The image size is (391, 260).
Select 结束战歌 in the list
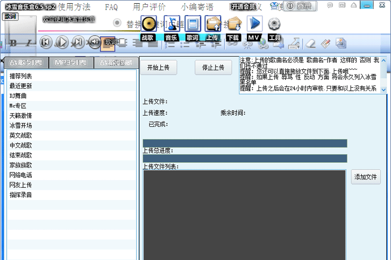click(x=71, y=156)
